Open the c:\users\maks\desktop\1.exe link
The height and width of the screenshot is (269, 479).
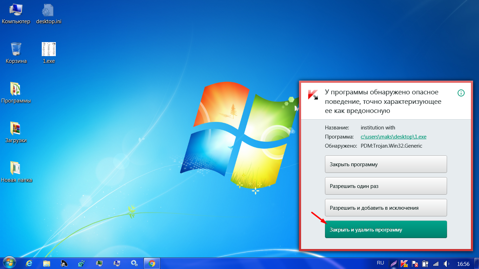pos(393,136)
